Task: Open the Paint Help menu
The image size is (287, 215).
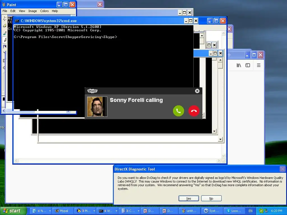Action: 55,11
